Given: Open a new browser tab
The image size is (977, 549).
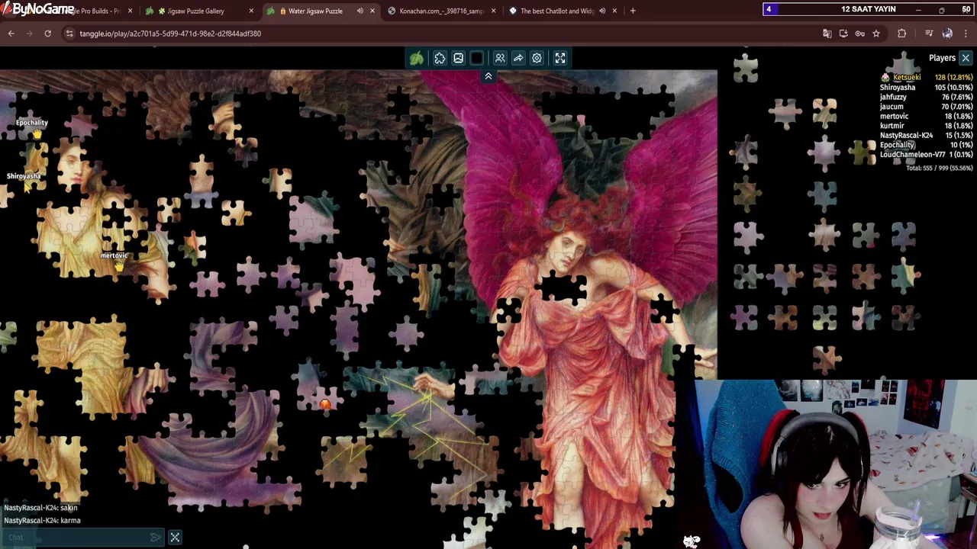Looking at the screenshot, I should (x=633, y=11).
